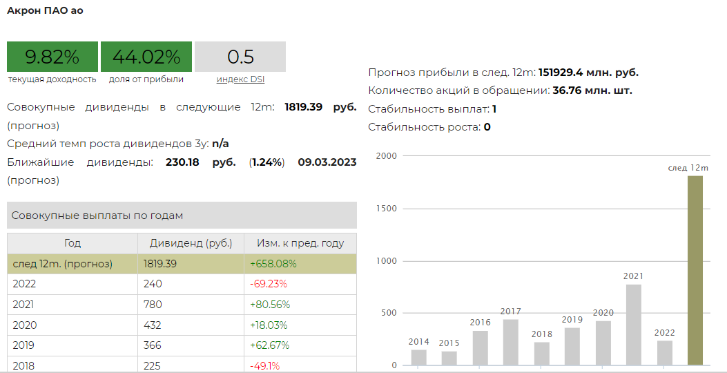Click the 230.18 руб. nearest dividend value
The width and height of the screenshot is (727, 373).
click(201, 162)
